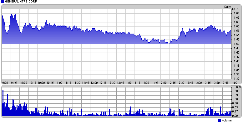The width and height of the screenshot is (243, 123).
Task: Click the 4:00 time axis label
Action: point(234,83)
